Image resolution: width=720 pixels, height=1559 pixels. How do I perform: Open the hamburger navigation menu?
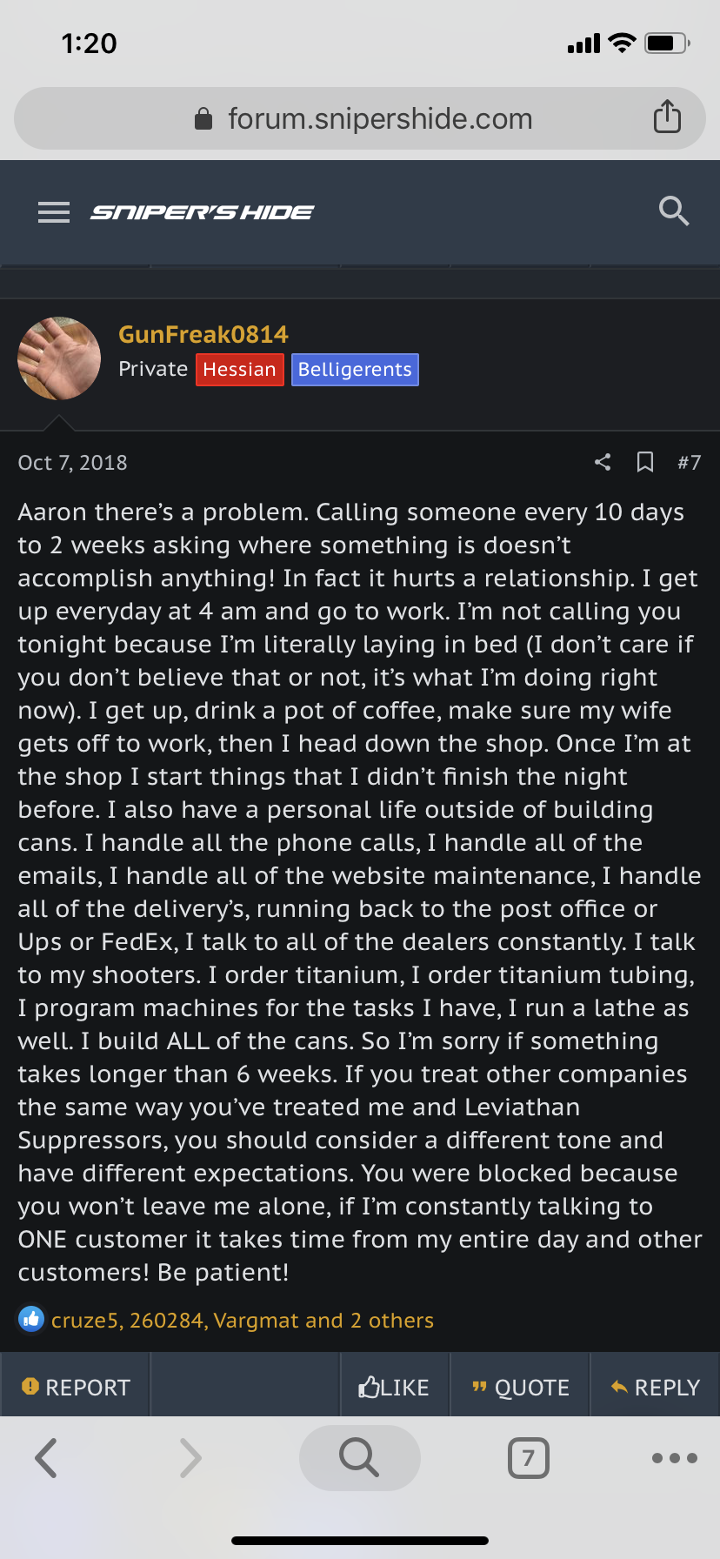(54, 212)
